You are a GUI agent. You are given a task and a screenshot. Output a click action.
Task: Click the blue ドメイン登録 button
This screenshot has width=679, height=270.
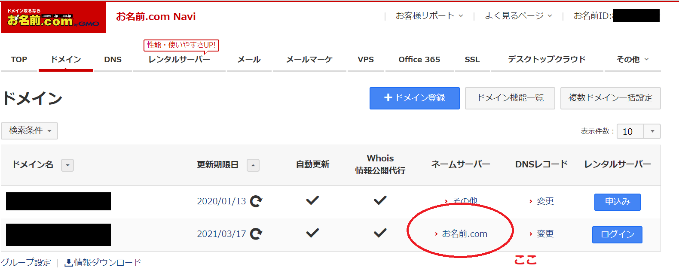click(x=415, y=98)
